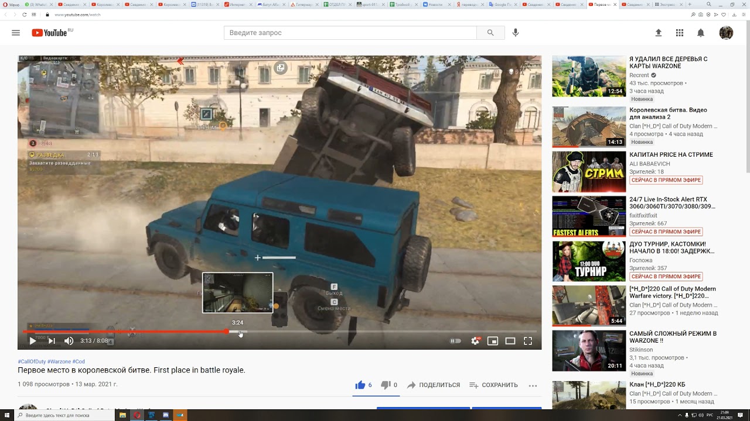The height and width of the screenshot is (421, 750).
Task: Switch to miniplayer mode
Action: pos(493,341)
